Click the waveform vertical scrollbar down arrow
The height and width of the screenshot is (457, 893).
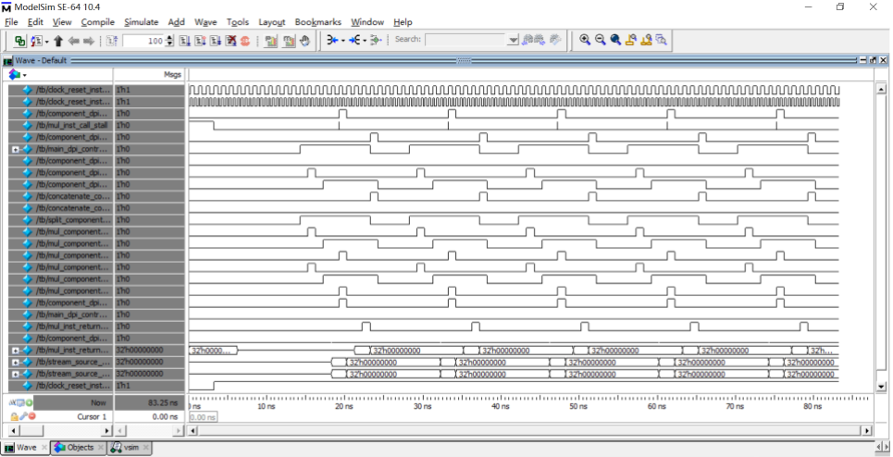pyautogui.click(x=882, y=387)
